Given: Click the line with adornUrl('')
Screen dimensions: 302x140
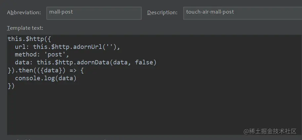Looking at the screenshot, I should coord(67,47).
